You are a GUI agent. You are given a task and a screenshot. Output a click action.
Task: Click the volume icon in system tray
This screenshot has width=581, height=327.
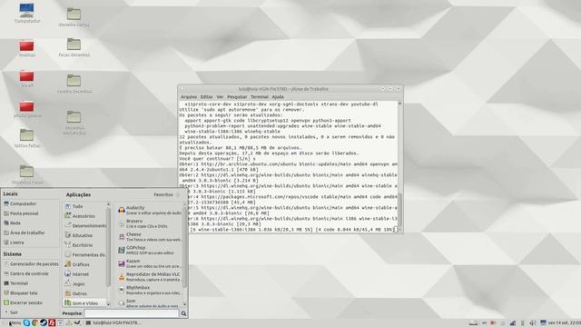pyautogui.click(x=533, y=323)
